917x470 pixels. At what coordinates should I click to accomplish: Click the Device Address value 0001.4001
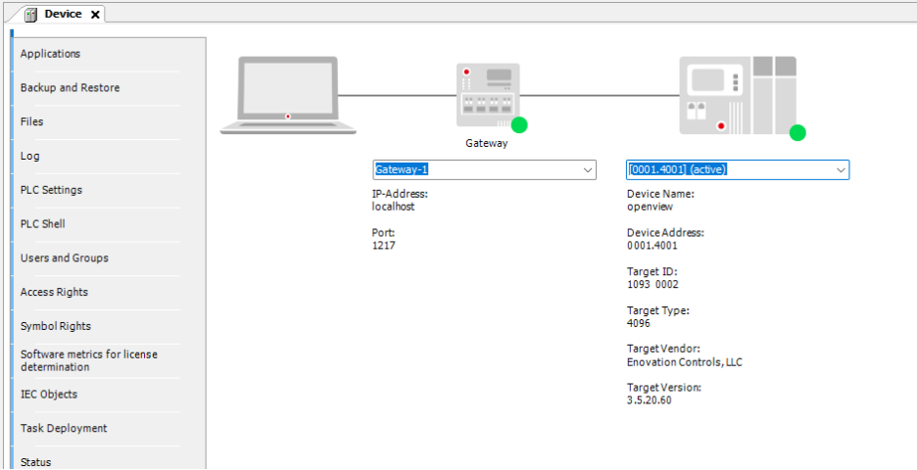click(x=652, y=246)
